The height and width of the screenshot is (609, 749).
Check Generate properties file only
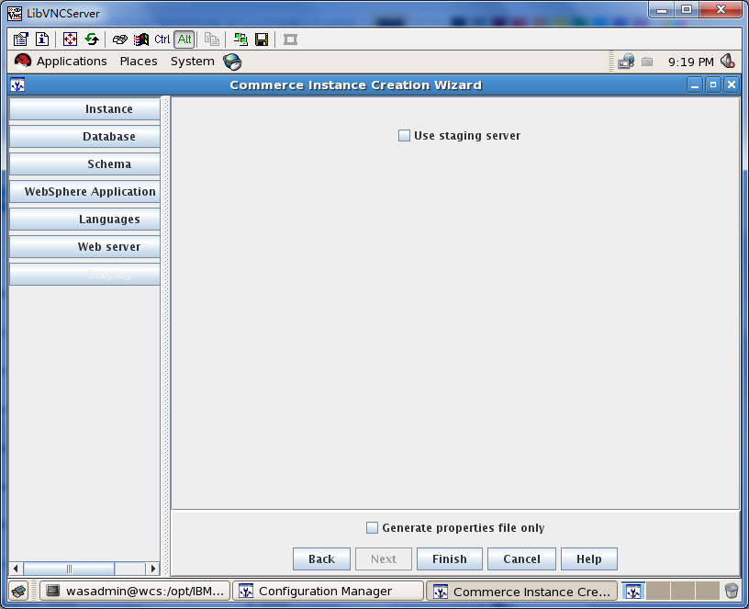pos(372,528)
